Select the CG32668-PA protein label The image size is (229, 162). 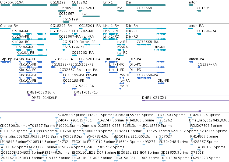tap(147, 75)
